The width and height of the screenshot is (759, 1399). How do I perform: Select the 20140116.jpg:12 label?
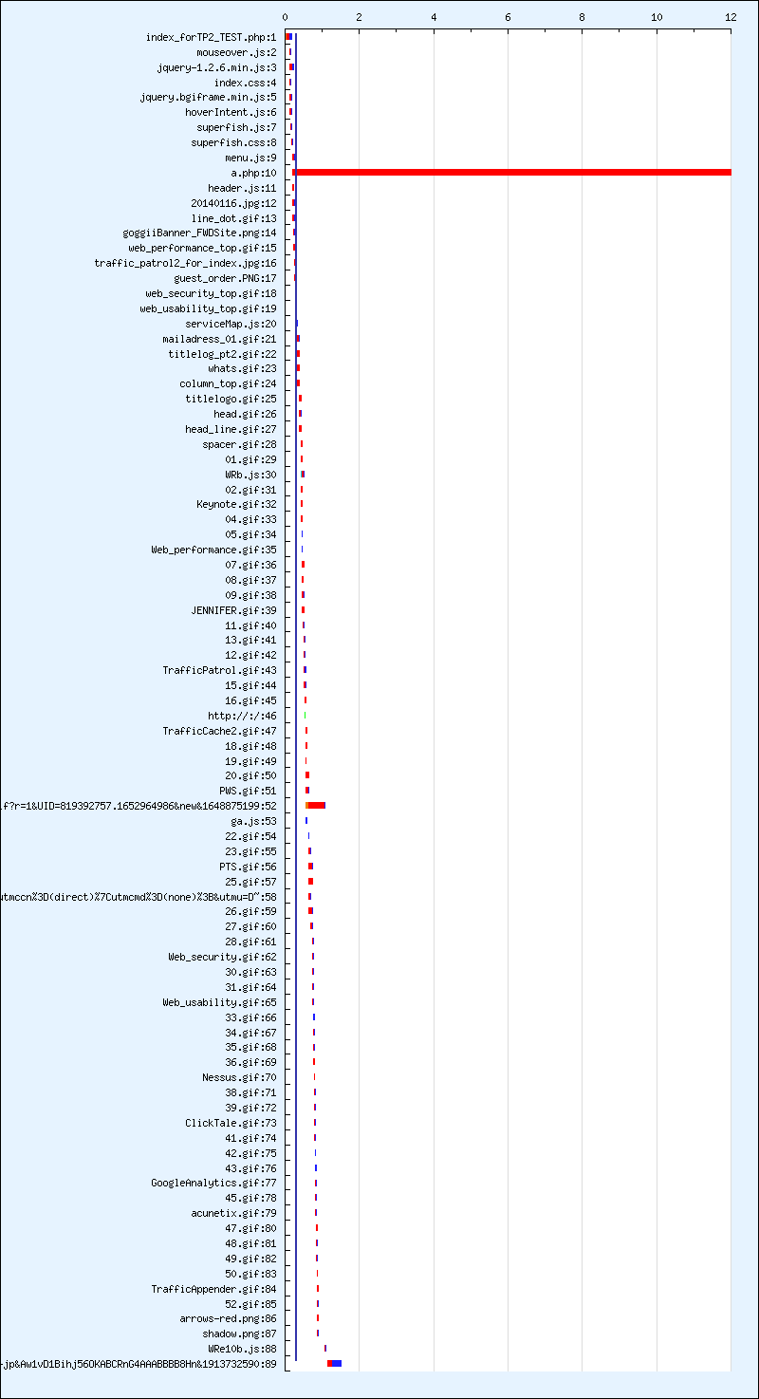coord(234,203)
